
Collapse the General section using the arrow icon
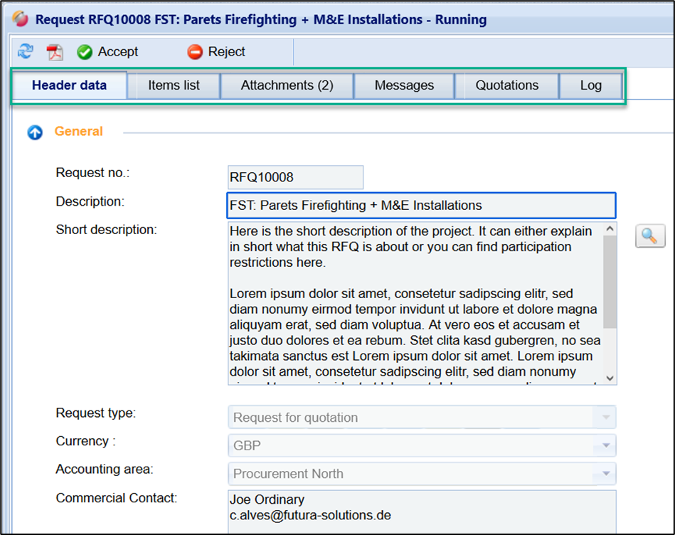click(35, 132)
